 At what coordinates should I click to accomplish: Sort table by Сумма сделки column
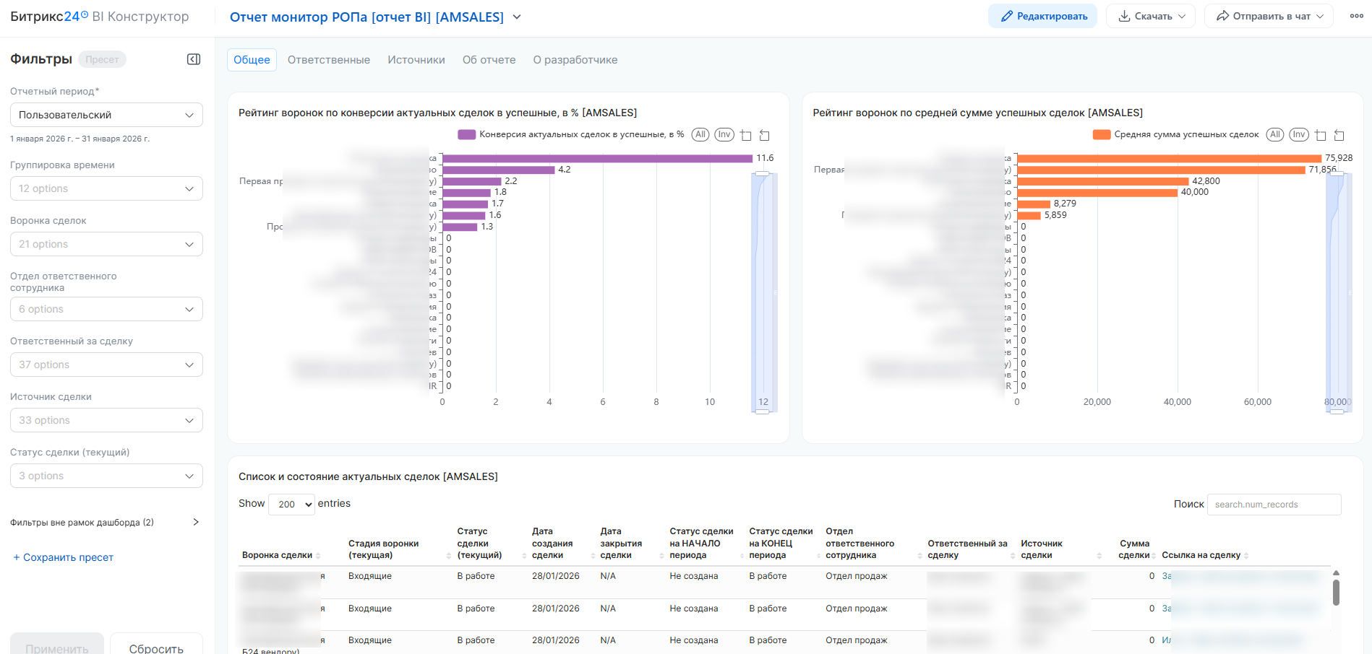pos(1154,556)
